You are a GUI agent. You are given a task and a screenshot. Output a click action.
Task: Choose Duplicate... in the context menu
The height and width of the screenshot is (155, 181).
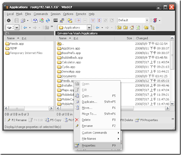point(97,102)
